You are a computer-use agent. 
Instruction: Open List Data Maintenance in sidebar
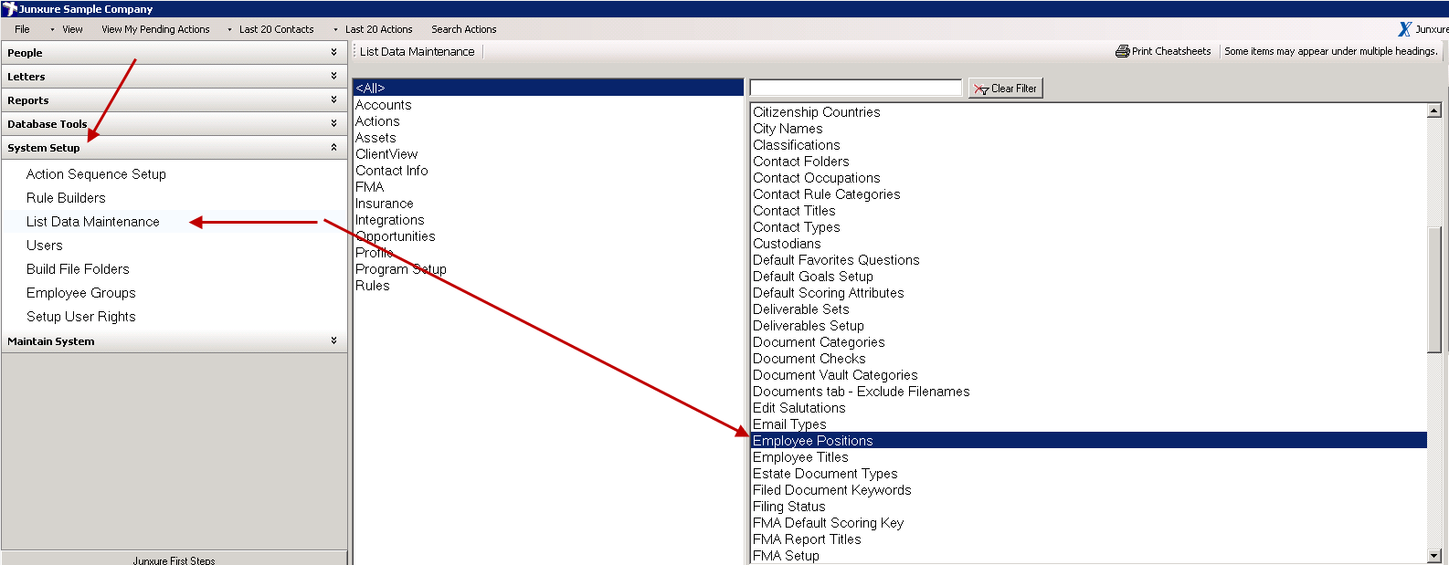[x=92, y=222]
